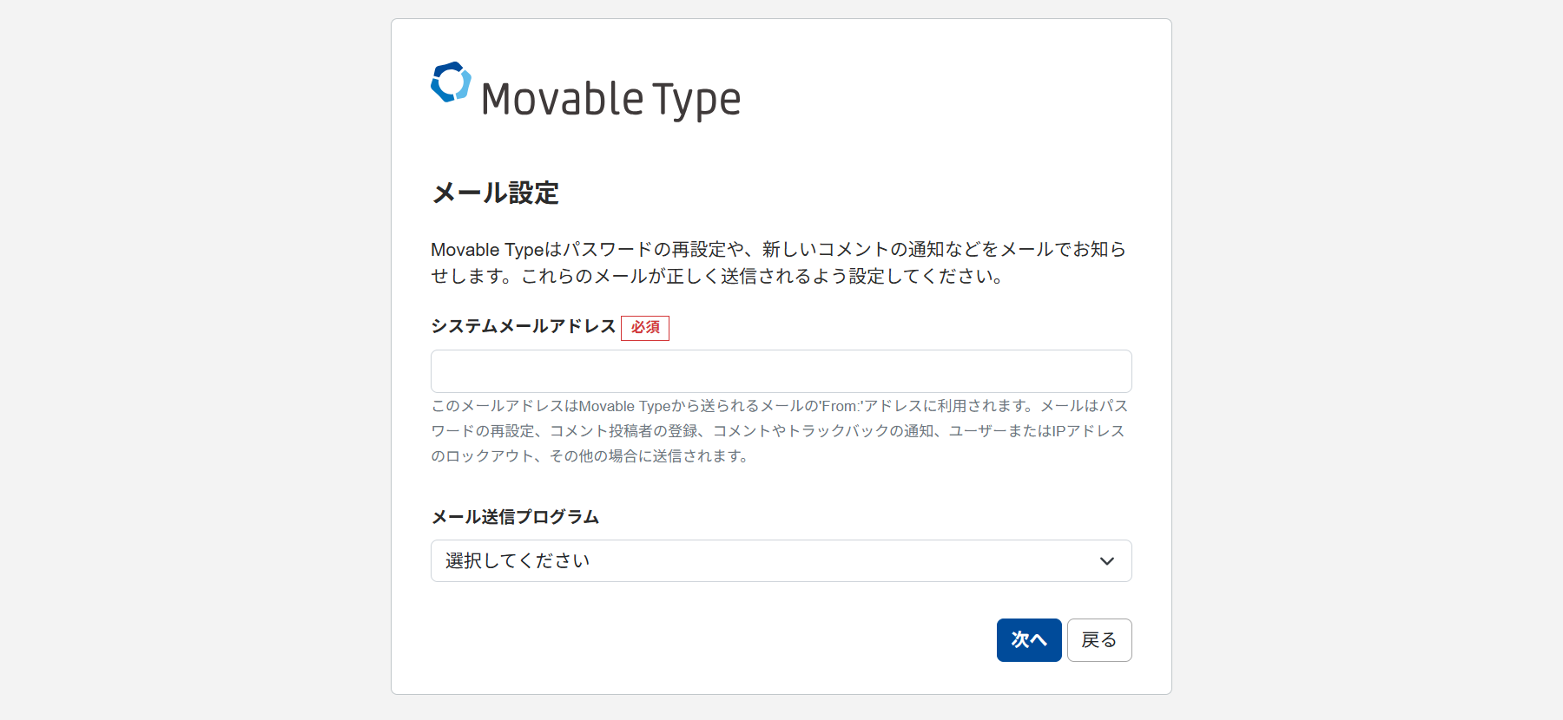Click the description line starting "せします"

(717, 277)
